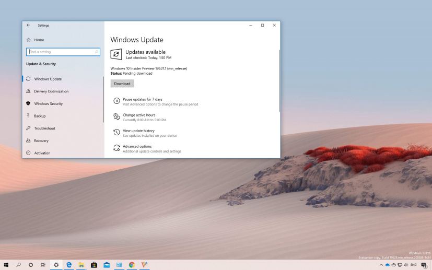Launch Google Chrome from the taskbar
This screenshot has width=432, height=270.
[132, 265]
